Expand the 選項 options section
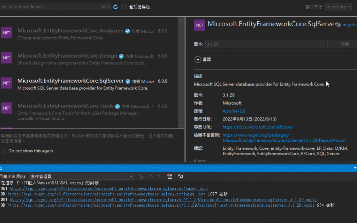This screenshot has height=223, width=357. pyautogui.click(x=198, y=60)
